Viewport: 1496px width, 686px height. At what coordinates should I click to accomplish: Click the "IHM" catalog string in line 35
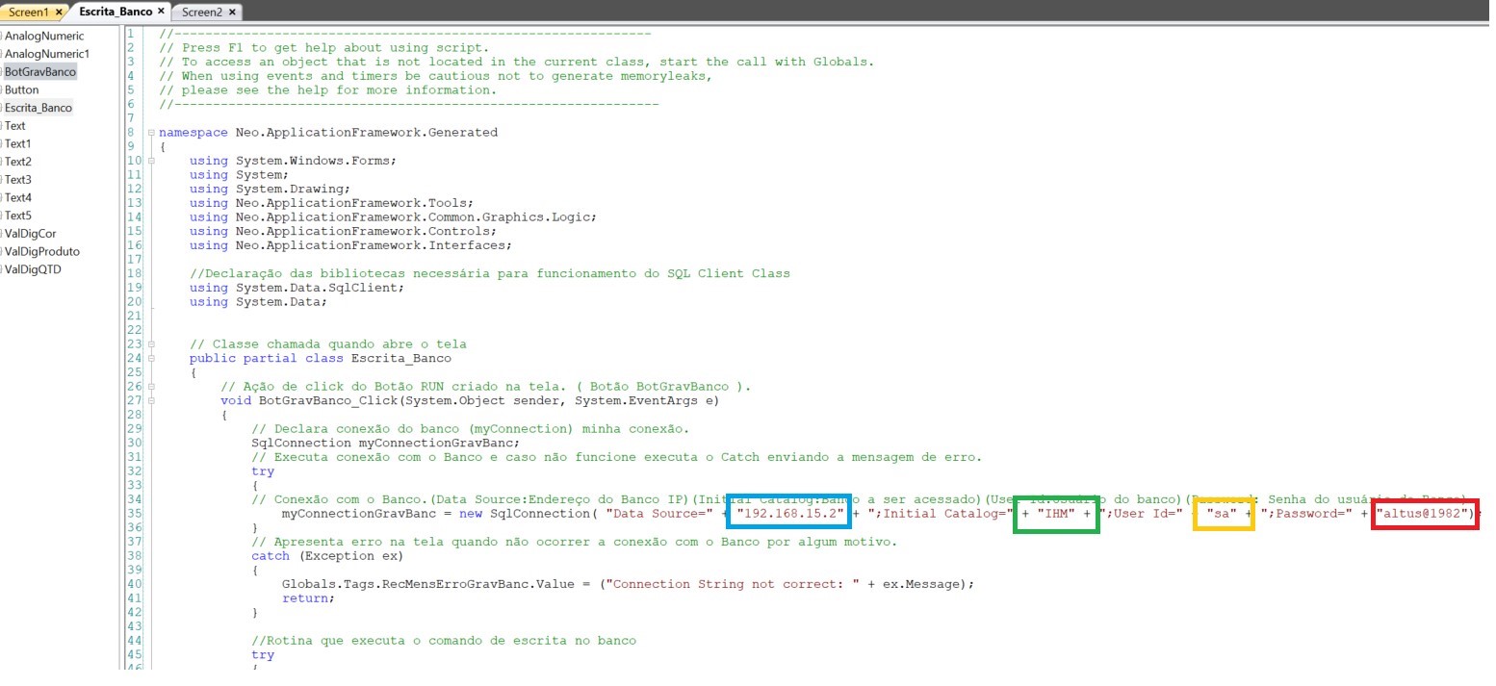pos(1056,515)
